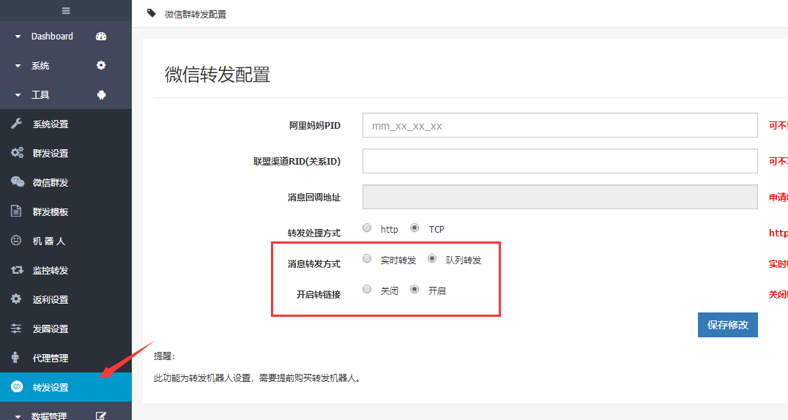Click the 工具 android icon
This screenshot has height=420, width=788.
coord(101,94)
